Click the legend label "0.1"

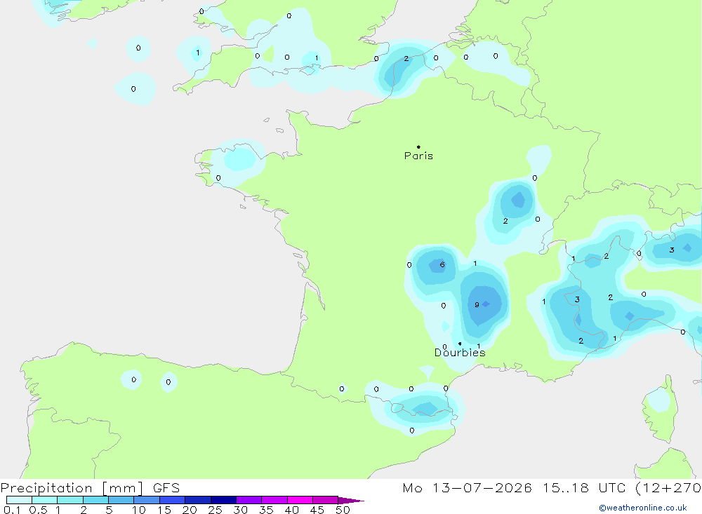coord(12,510)
